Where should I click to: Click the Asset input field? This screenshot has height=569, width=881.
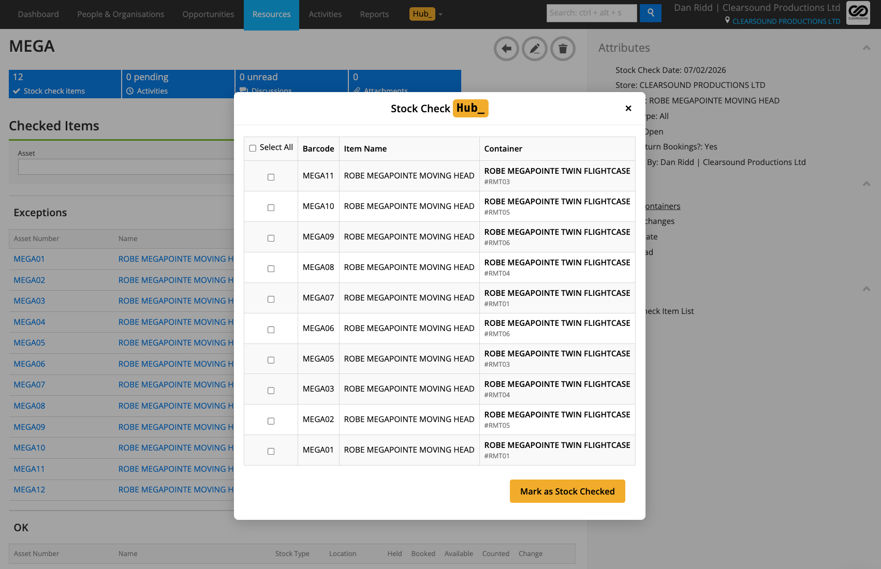pos(126,167)
